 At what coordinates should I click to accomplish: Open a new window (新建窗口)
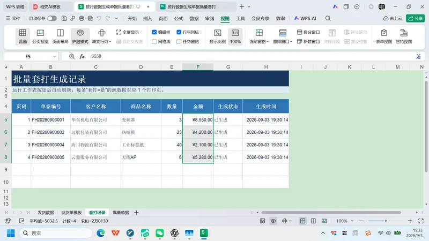click(308, 42)
